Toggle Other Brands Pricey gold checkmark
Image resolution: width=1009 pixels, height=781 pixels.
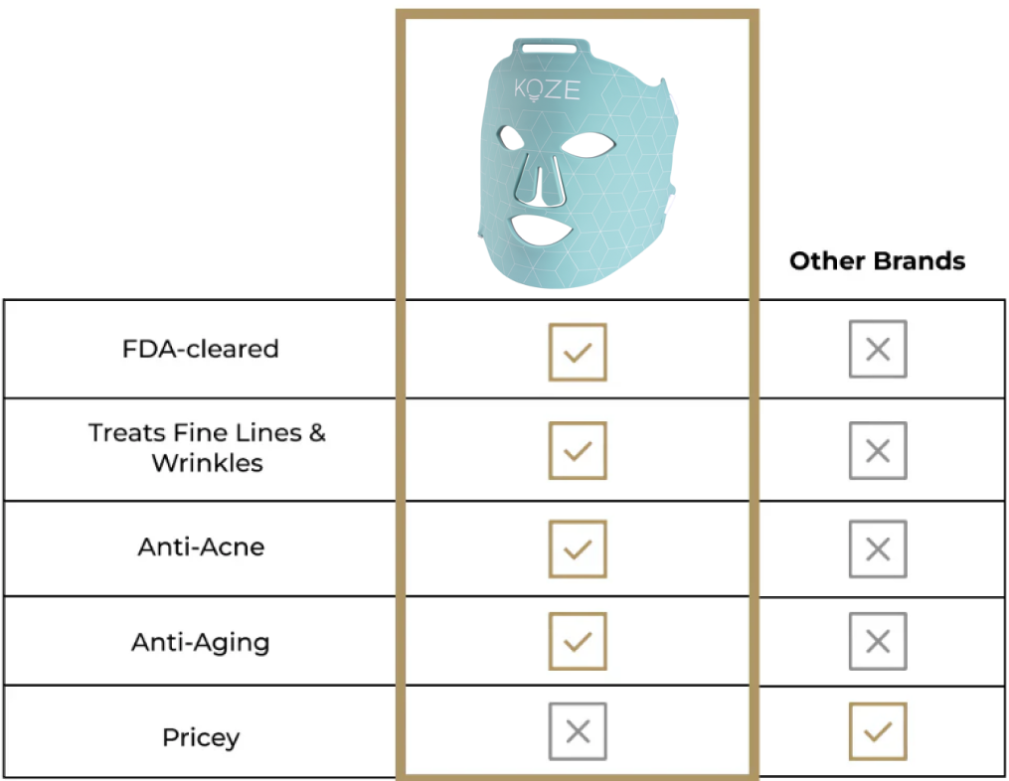click(x=878, y=732)
